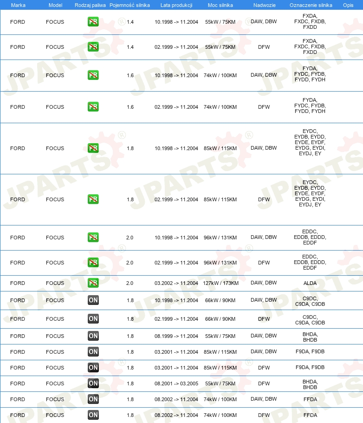The image size is (363, 423).
Task: Select the F9DA, F9DB cell in the DFW row
Action: coord(310,367)
